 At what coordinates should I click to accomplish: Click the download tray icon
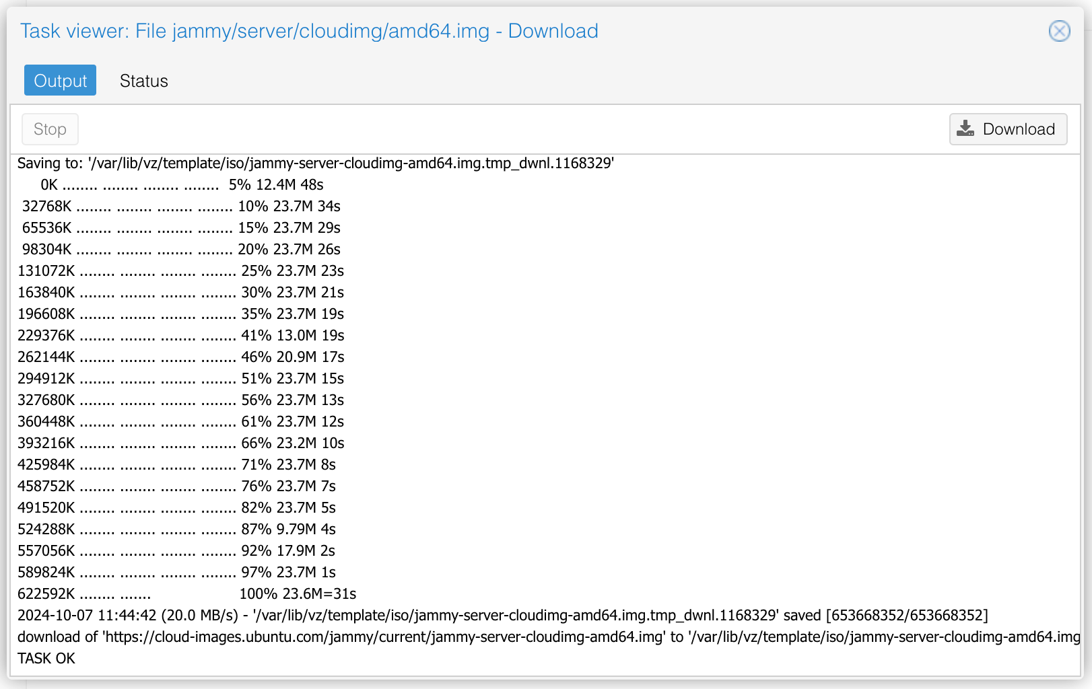point(965,129)
